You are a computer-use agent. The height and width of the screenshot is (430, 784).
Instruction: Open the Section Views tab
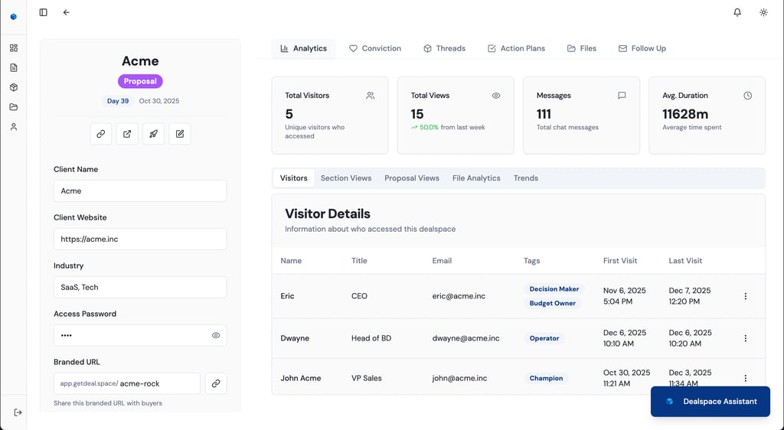click(x=346, y=178)
